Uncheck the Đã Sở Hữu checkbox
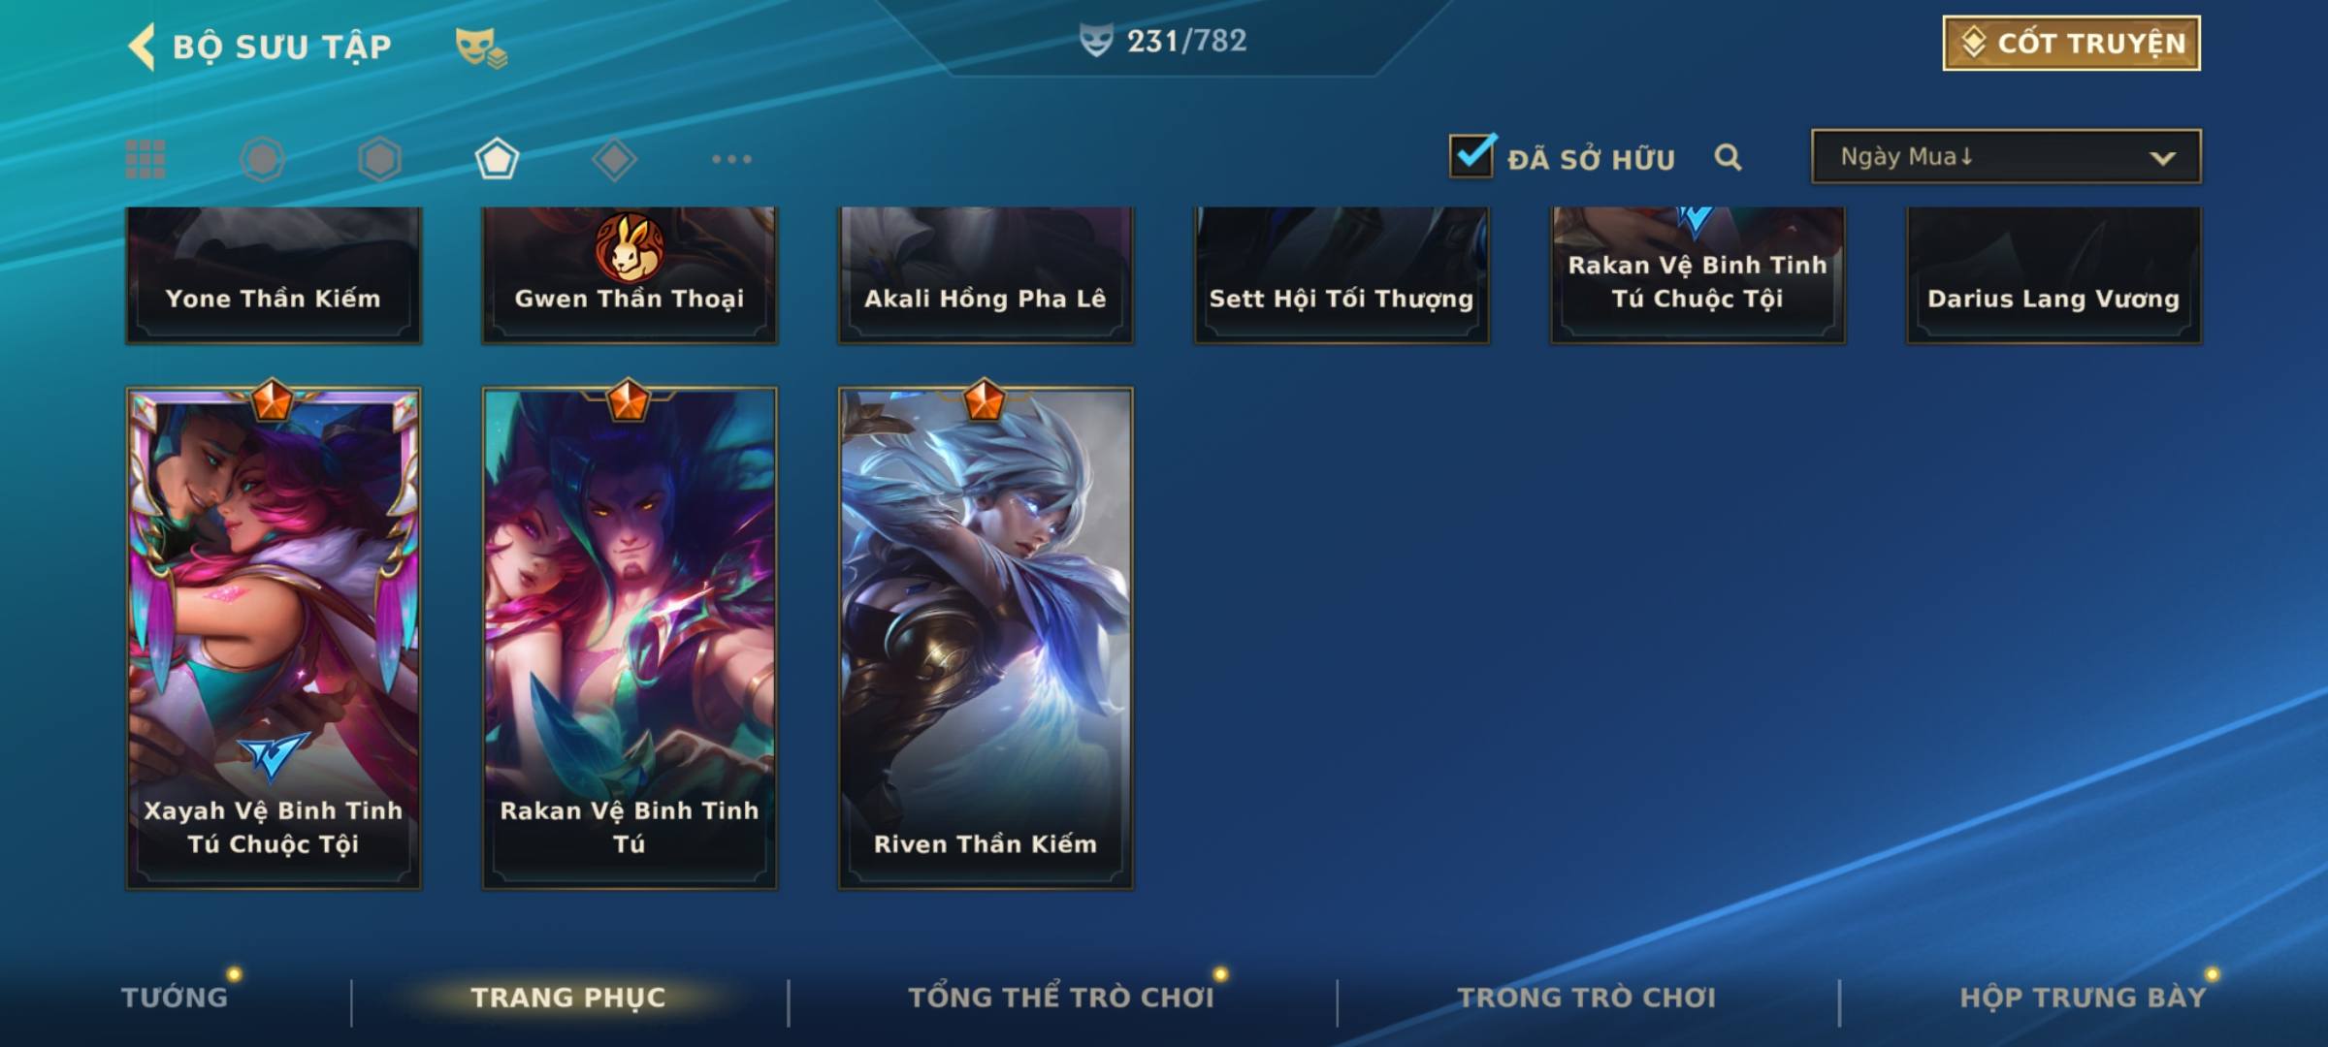Image resolution: width=2328 pixels, height=1047 pixels. [x=1471, y=155]
